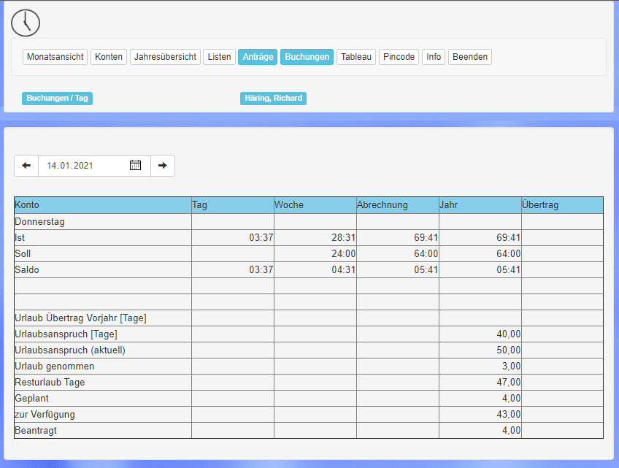Go to previous day with left arrow
Screen dimensions: 619x468
coord(26,166)
